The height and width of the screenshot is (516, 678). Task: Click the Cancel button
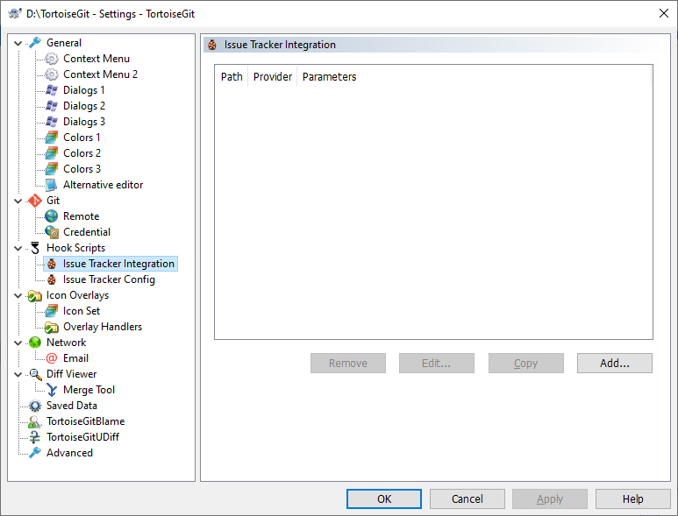coord(467,499)
